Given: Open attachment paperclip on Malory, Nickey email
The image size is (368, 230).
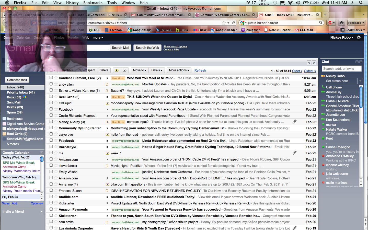Looking at the screenshot, I should (294, 122).
